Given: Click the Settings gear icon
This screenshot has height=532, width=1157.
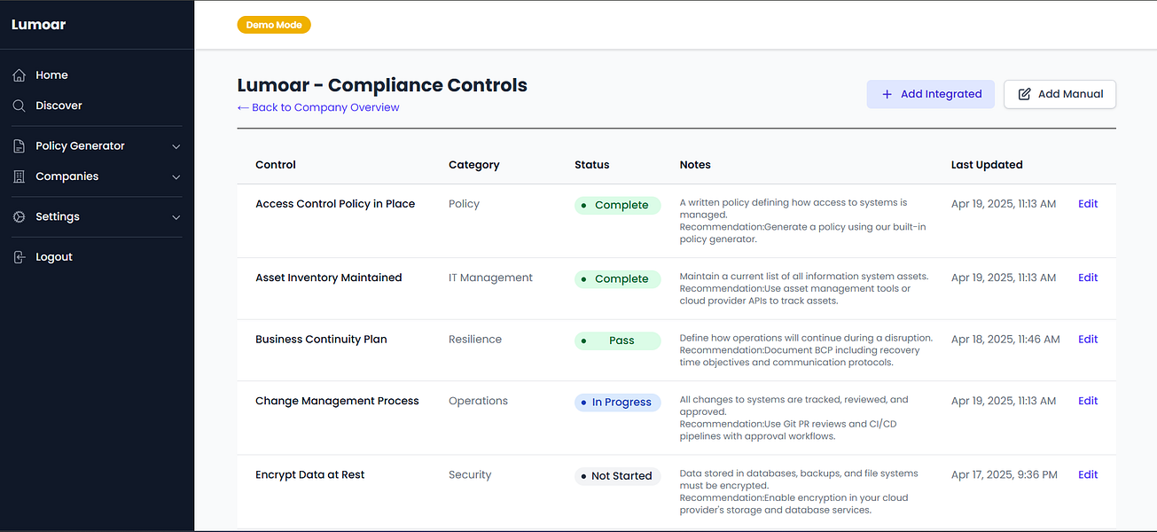Looking at the screenshot, I should 20,217.
